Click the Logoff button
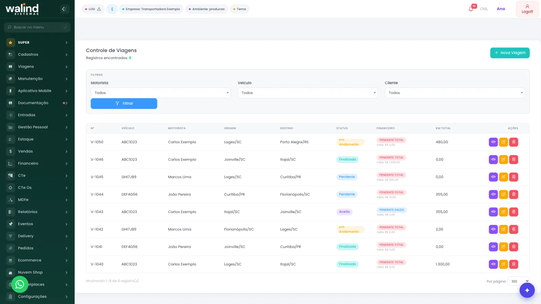Viewport: 541px width, 304px height. 527,9
